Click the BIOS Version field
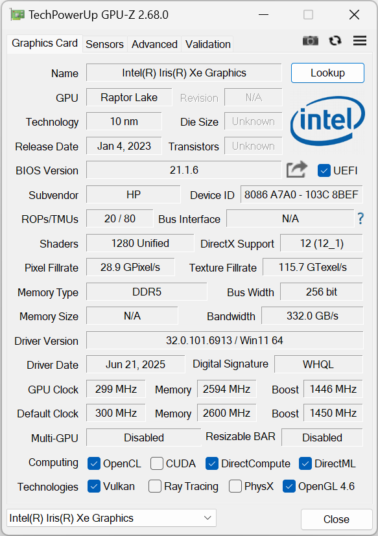Viewport: 378px width, 536px height. click(x=183, y=170)
